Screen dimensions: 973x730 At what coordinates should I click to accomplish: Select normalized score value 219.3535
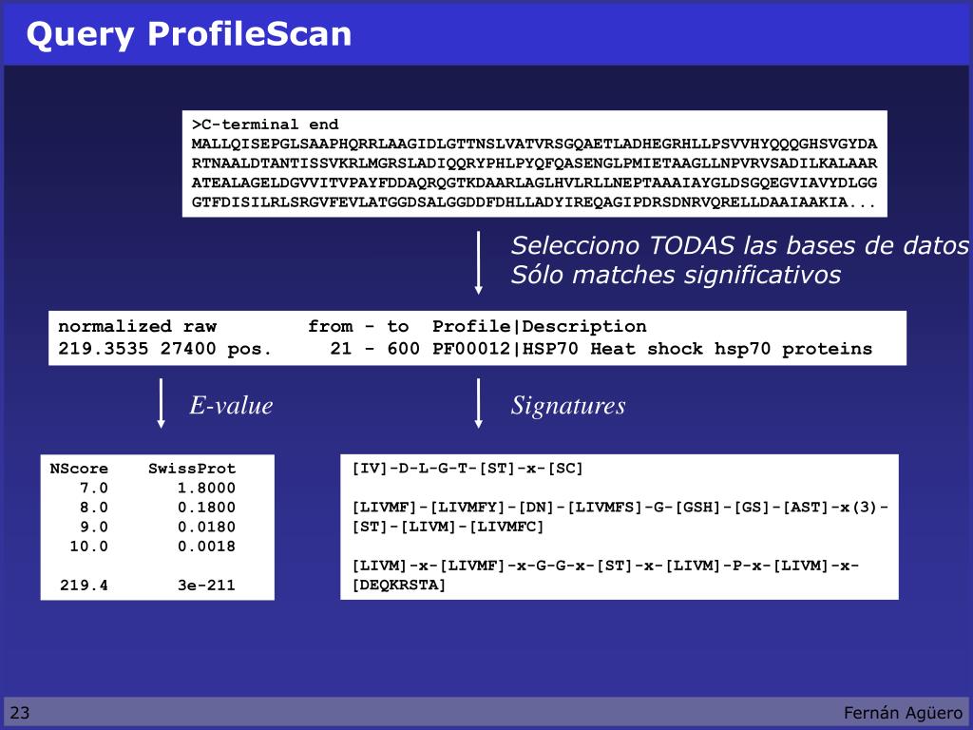[x=103, y=349]
